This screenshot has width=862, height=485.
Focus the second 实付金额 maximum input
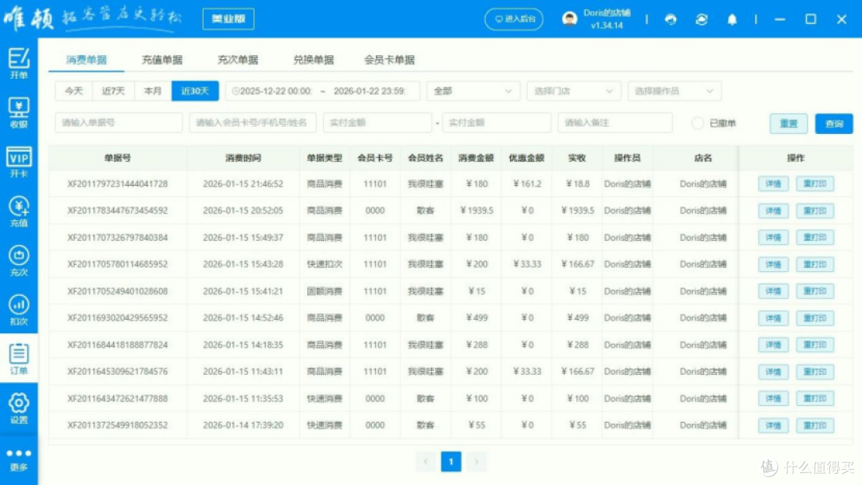coord(496,123)
